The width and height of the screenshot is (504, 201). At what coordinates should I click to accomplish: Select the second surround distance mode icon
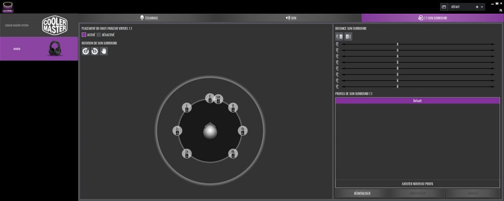coord(348,36)
